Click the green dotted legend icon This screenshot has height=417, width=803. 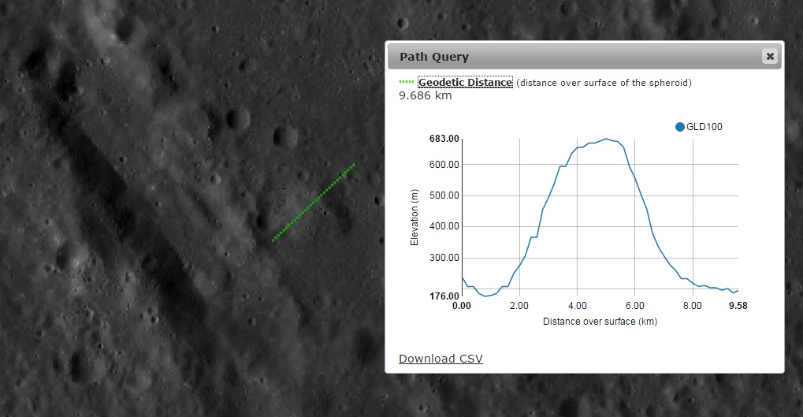pos(407,82)
